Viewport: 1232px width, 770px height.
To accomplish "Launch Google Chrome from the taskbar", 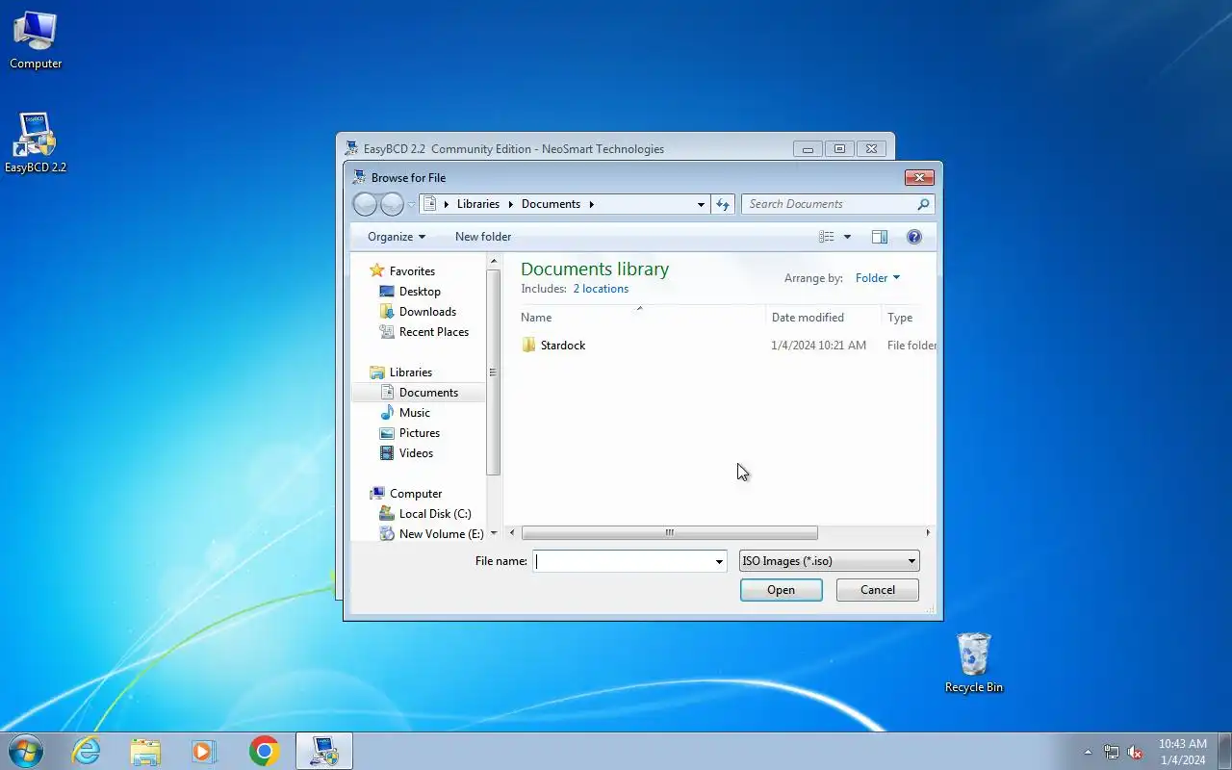I will [264, 751].
